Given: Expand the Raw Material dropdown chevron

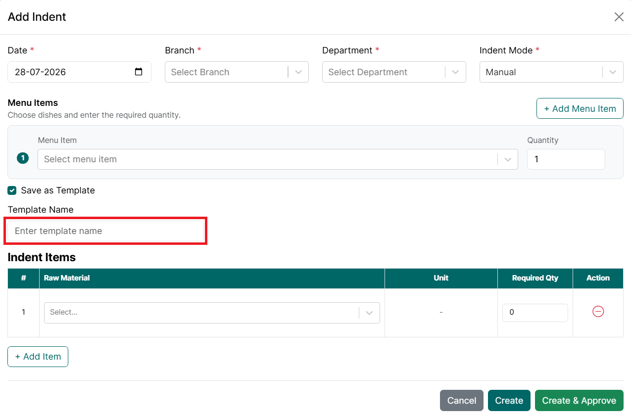Looking at the screenshot, I should point(369,313).
